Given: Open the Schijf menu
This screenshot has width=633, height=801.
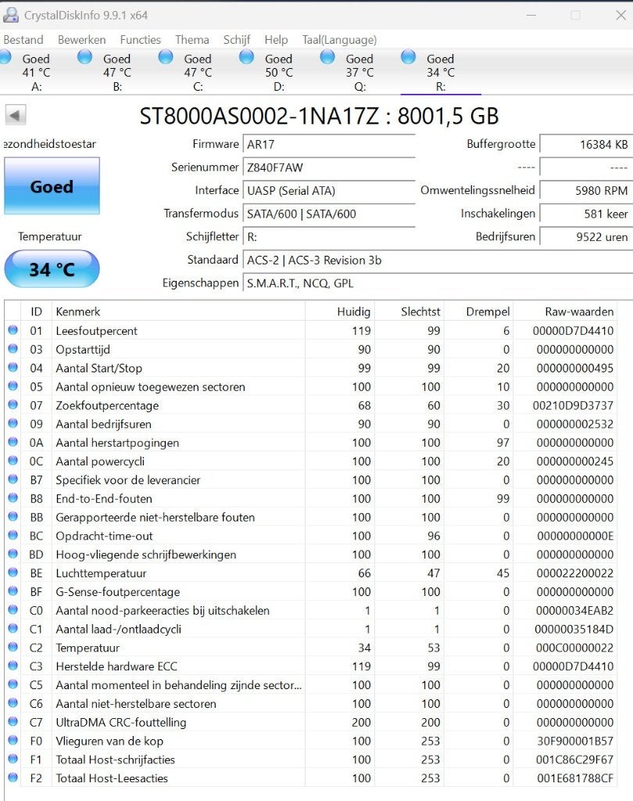Looking at the screenshot, I should 236,40.
